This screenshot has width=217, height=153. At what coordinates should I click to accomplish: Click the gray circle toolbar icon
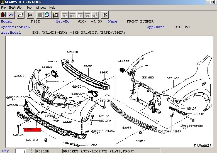coord(40,15)
